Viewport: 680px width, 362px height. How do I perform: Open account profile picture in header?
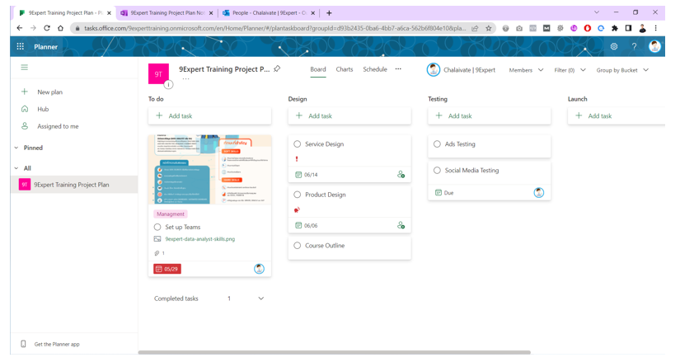654,46
